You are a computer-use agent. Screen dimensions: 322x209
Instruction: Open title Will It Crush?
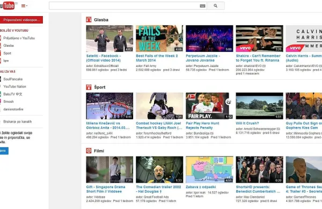coord(247,123)
